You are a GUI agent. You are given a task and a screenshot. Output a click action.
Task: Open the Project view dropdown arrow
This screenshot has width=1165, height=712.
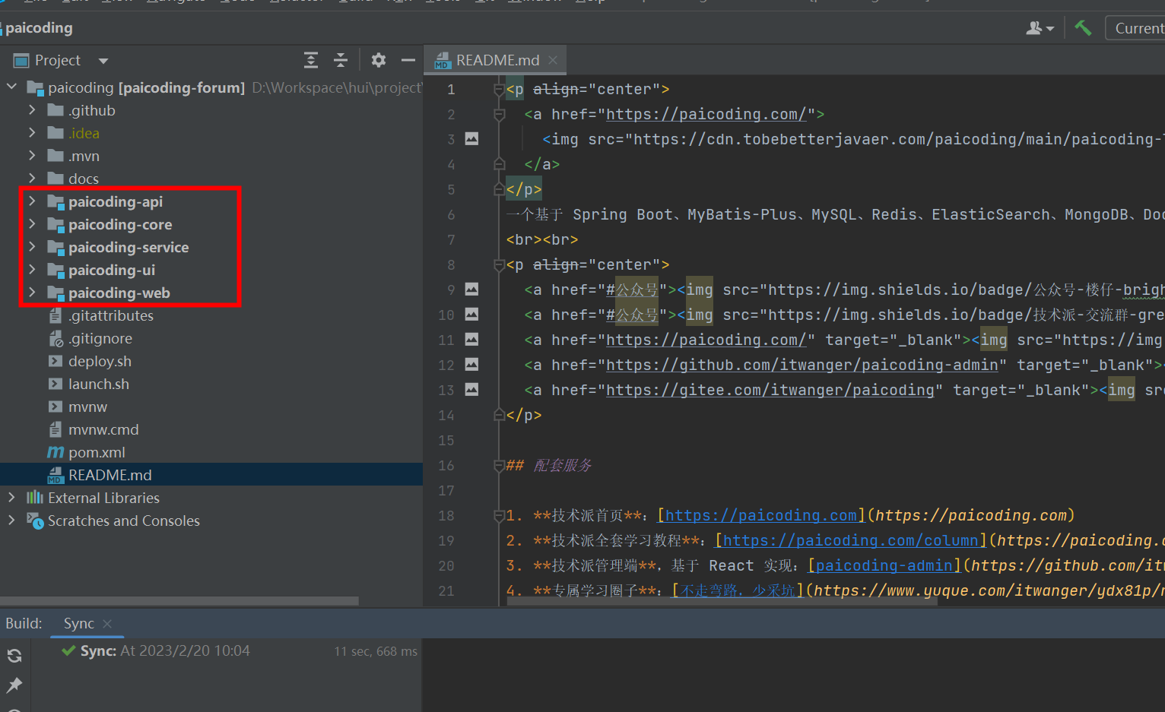(103, 61)
